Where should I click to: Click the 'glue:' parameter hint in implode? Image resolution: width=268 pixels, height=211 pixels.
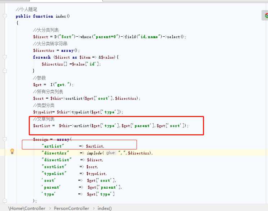coord(111,153)
